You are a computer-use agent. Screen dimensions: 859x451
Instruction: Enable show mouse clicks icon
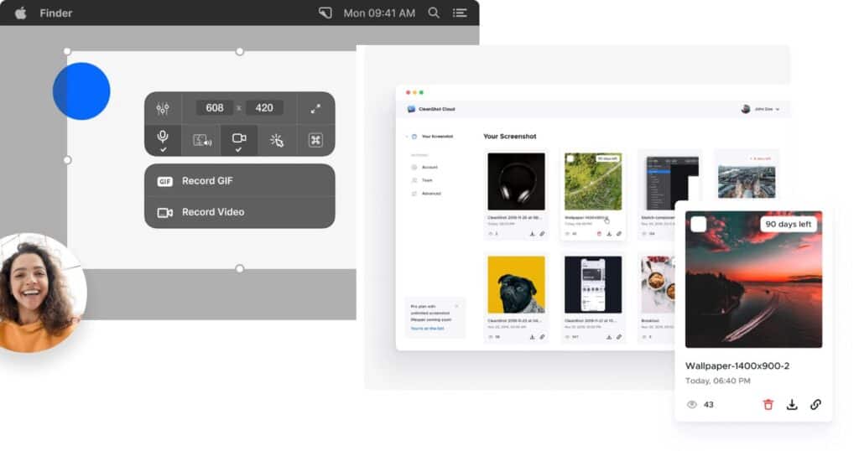point(277,140)
